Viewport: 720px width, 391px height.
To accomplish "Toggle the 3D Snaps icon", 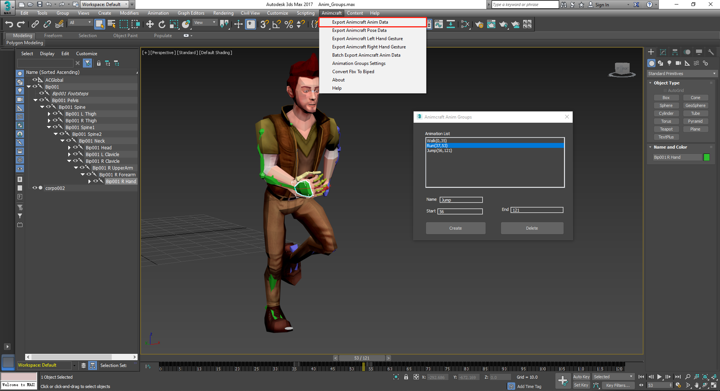I will coord(264,24).
